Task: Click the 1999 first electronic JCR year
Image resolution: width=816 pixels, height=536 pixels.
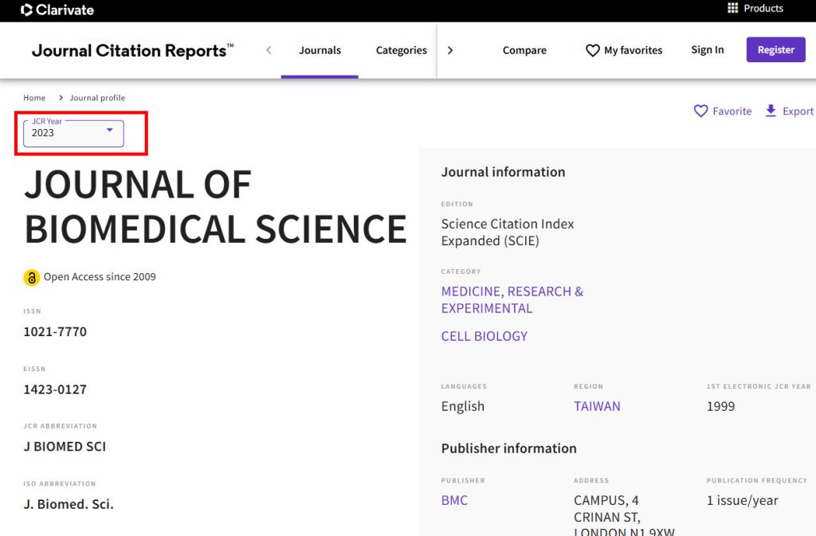Action: (720, 406)
